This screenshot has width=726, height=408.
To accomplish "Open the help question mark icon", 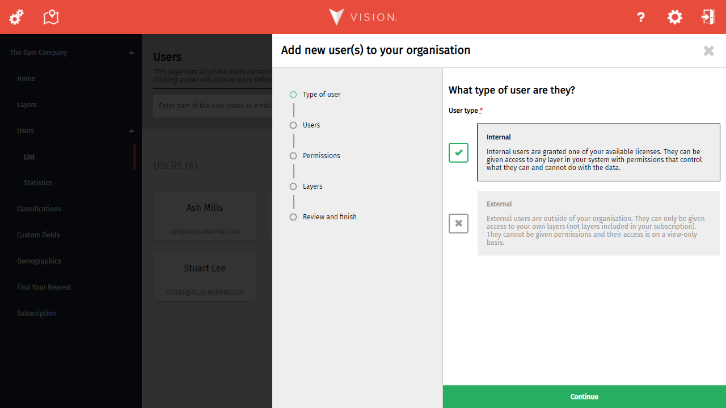I will (641, 17).
